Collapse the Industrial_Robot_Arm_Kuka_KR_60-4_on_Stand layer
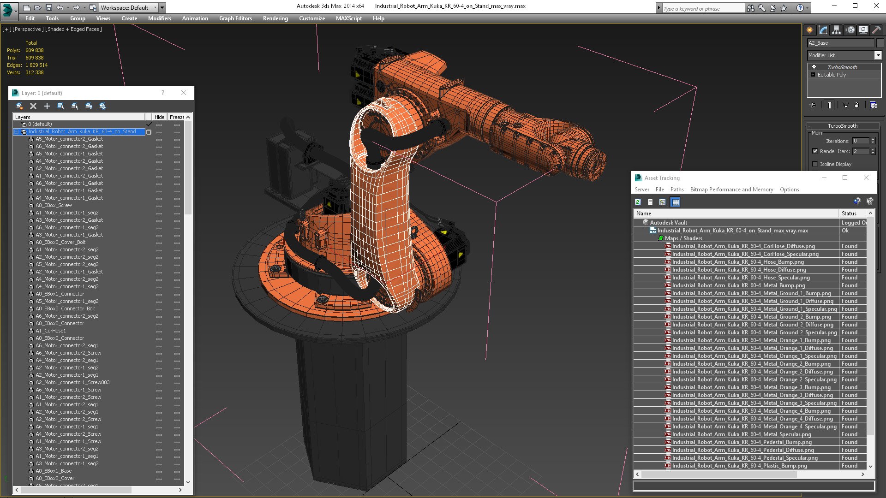The width and height of the screenshot is (886, 498). coord(17,131)
